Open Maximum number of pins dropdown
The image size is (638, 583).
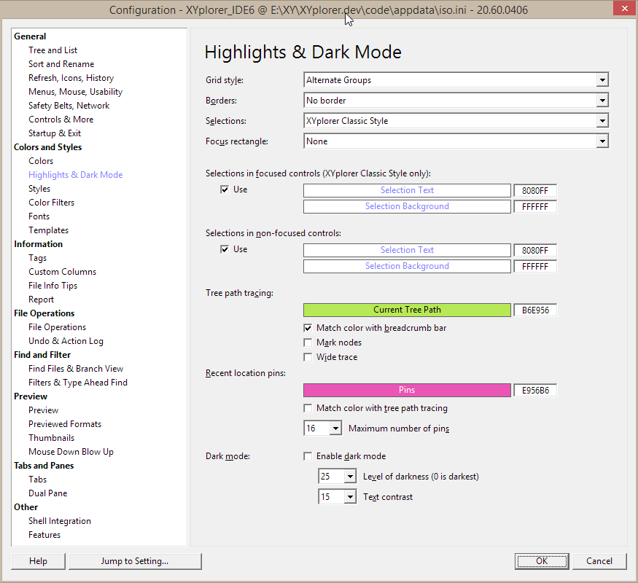coord(335,429)
